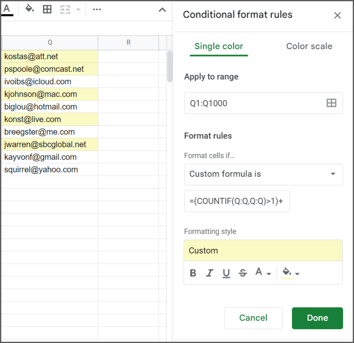The image size is (354, 343).
Task: Toggle italic formatting style
Action: coord(209,273)
